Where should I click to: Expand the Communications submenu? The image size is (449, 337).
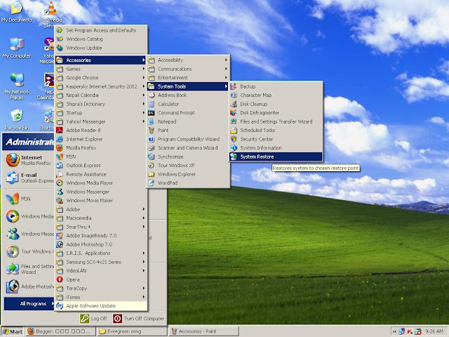(x=188, y=69)
